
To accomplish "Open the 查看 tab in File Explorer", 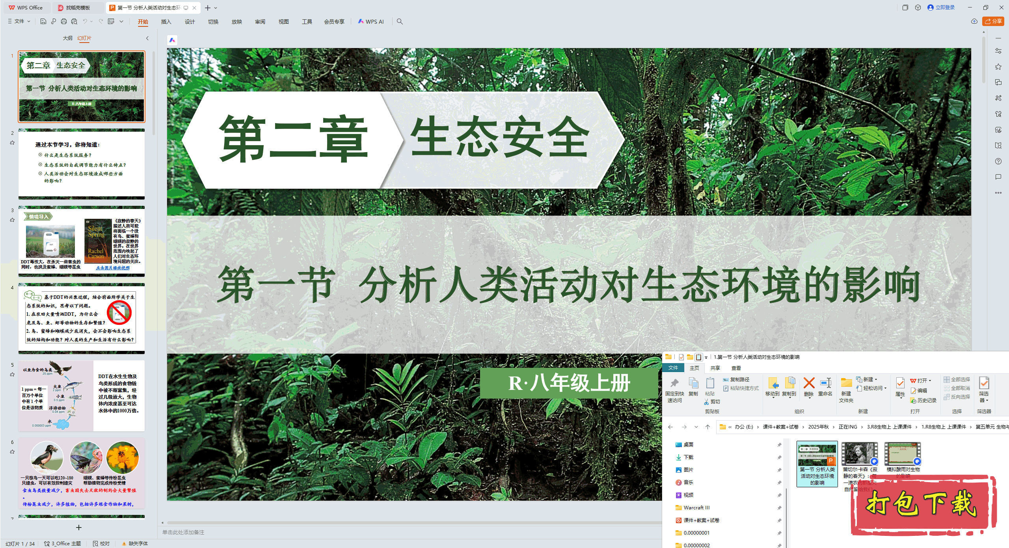I will [736, 368].
